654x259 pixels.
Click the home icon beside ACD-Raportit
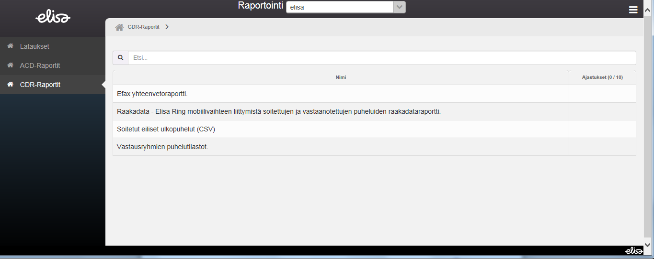coord(10,65)
